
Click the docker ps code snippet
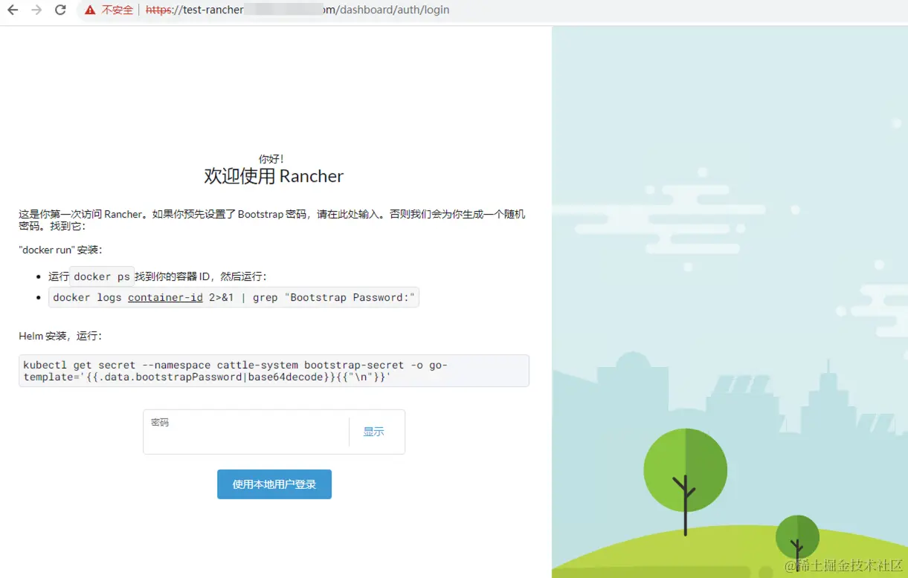coord(102,276)
